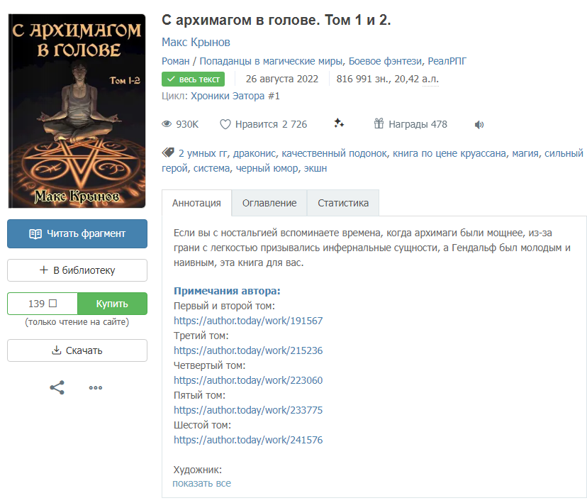Click the speaker audio icon

479,125
